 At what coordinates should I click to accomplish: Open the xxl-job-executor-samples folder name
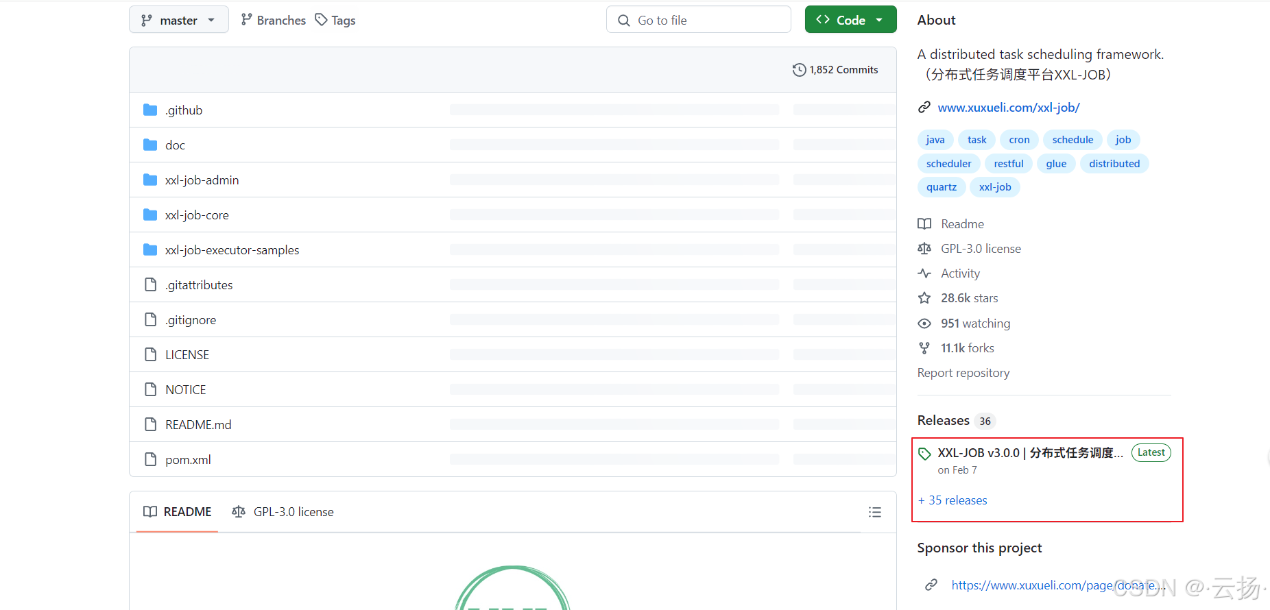[x=232, y=250]
